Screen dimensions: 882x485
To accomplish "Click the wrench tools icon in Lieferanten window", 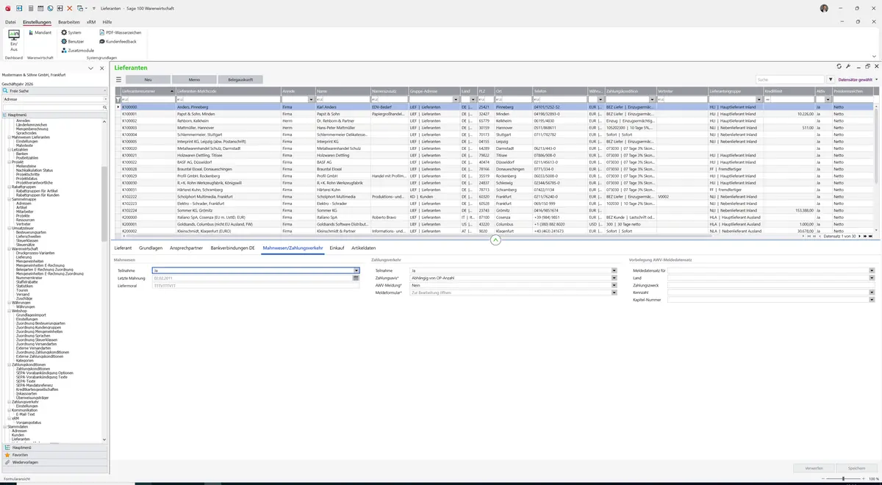I will [848, 66].
